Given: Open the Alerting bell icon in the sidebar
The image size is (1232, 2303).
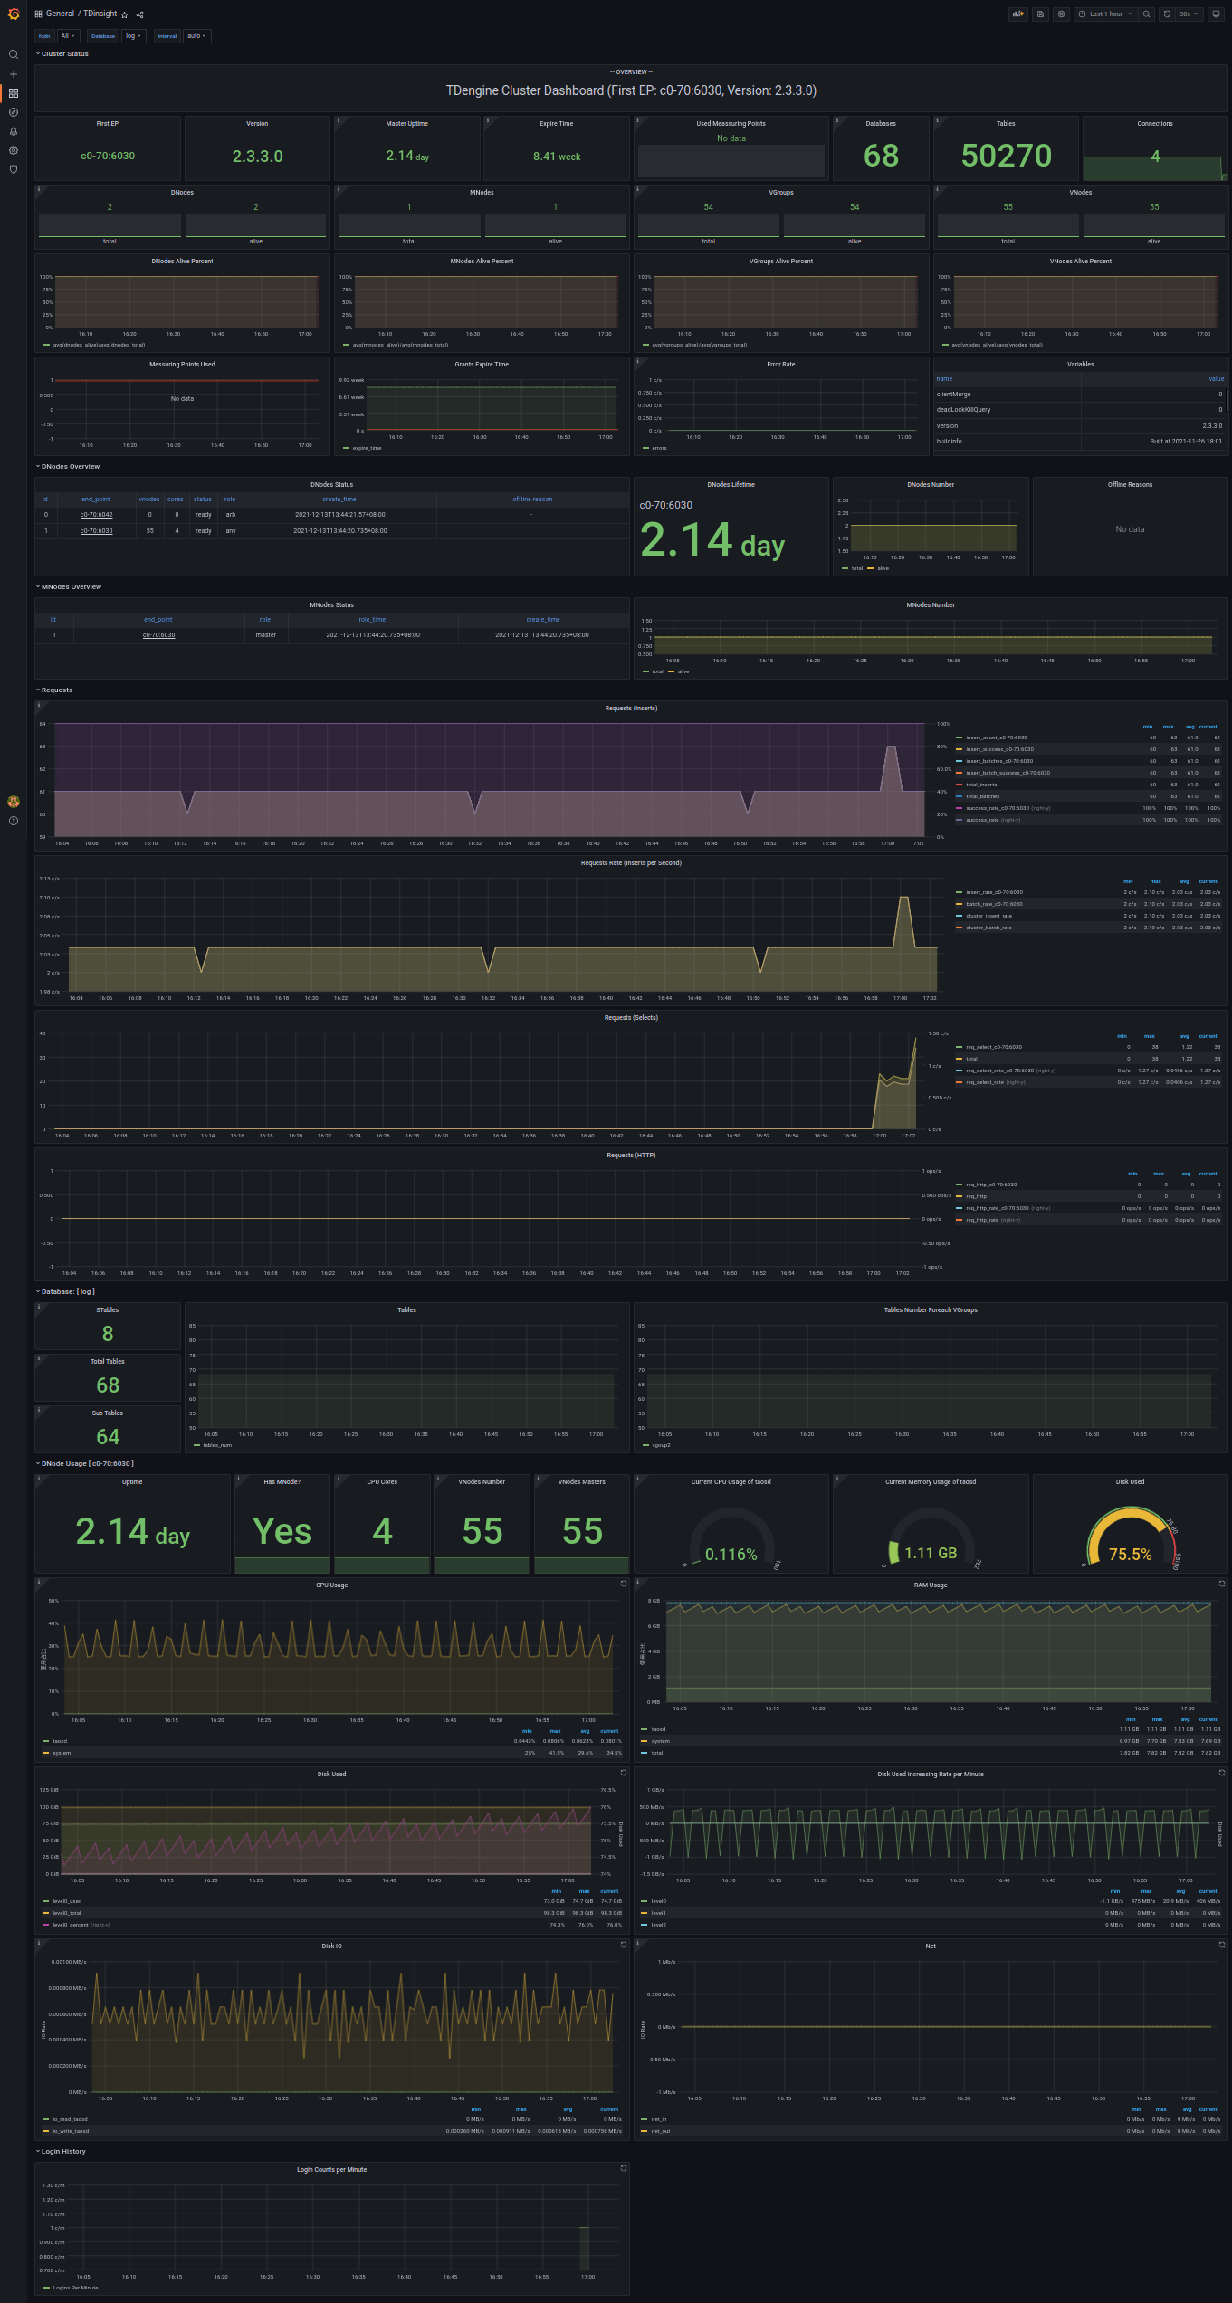Looking at the screenshot, I should pyautogui.click(x=14, y=131).
